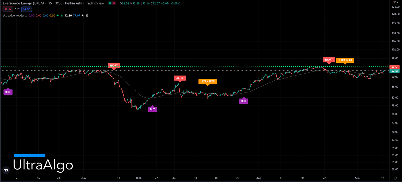Open chart settings gear in bottom-right corner
Image resolution: width=402 pixels, height=182 pixels.
396,178
